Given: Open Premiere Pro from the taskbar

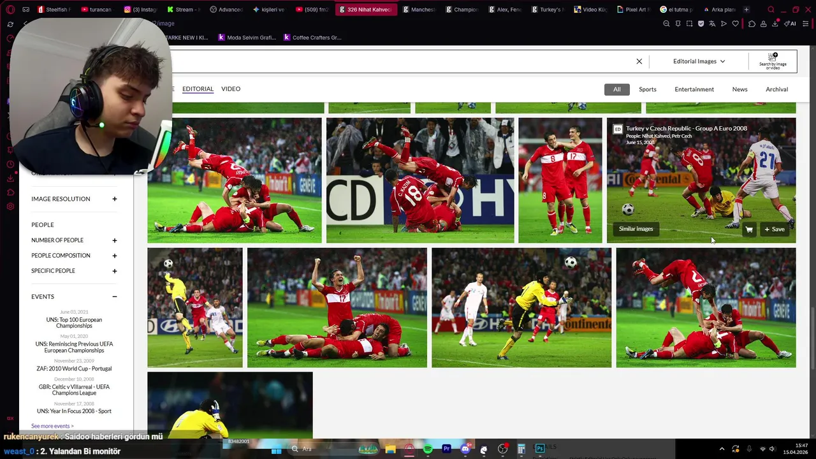Looking at the screenshot, I should click(x=446, y=449).
